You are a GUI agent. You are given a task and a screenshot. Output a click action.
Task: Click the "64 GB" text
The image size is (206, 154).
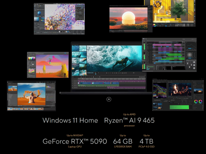pos(123,141)
